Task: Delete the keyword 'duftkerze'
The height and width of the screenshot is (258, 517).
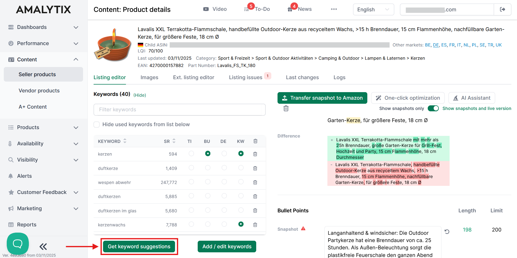Action: [255, 168]
